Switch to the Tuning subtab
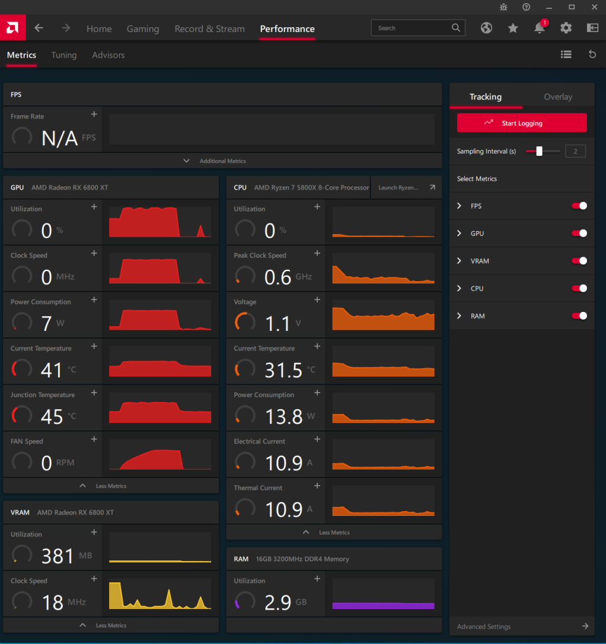The image size is (606, 644). (x=64, y=55)
